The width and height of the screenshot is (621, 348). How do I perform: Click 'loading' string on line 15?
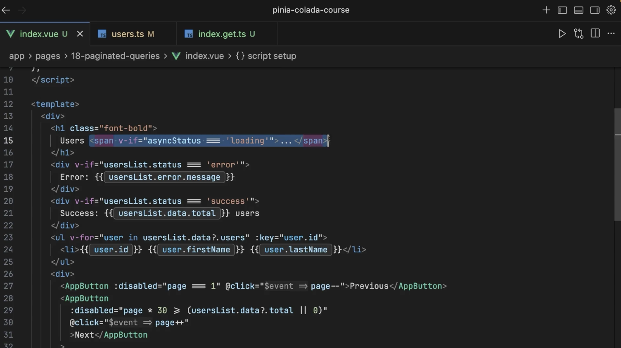point(247,141)
